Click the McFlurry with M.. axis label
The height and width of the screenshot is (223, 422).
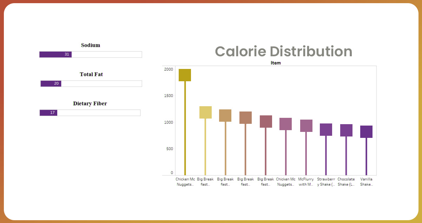click(x=306, y=182)
